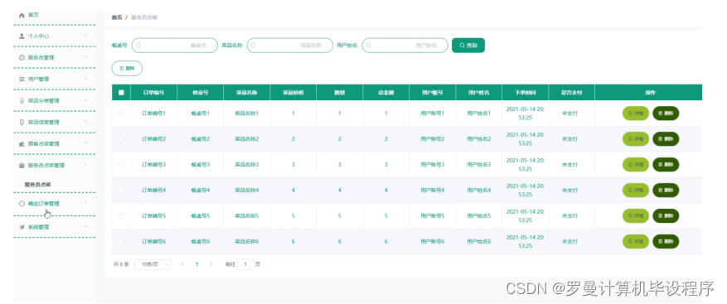Image resolution: width=727 pixels, height=304 pixels.
Task: Delete the 订单编号4 row
Action: [x=666, y=190]
